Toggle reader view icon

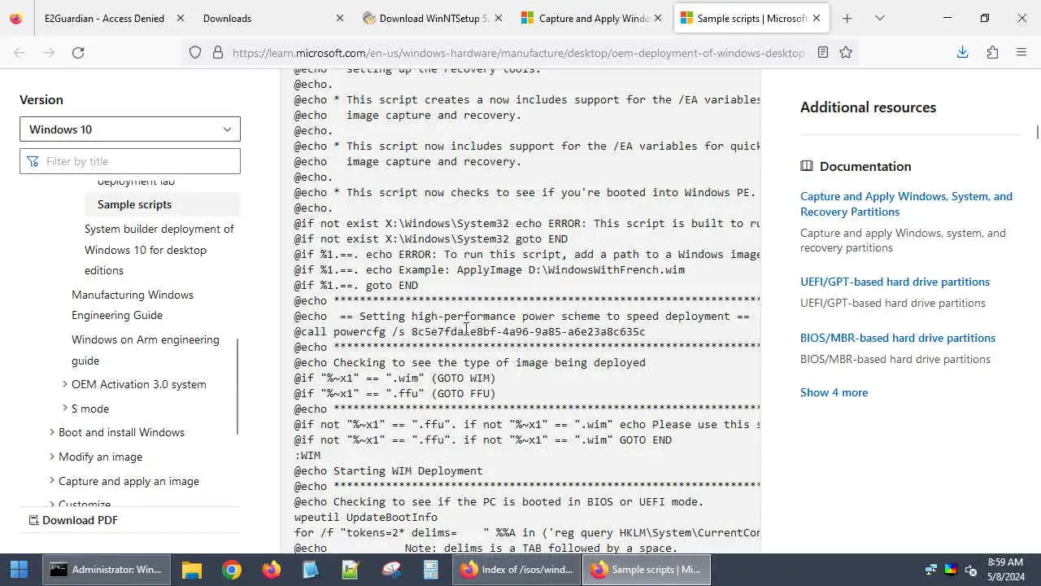823,52
